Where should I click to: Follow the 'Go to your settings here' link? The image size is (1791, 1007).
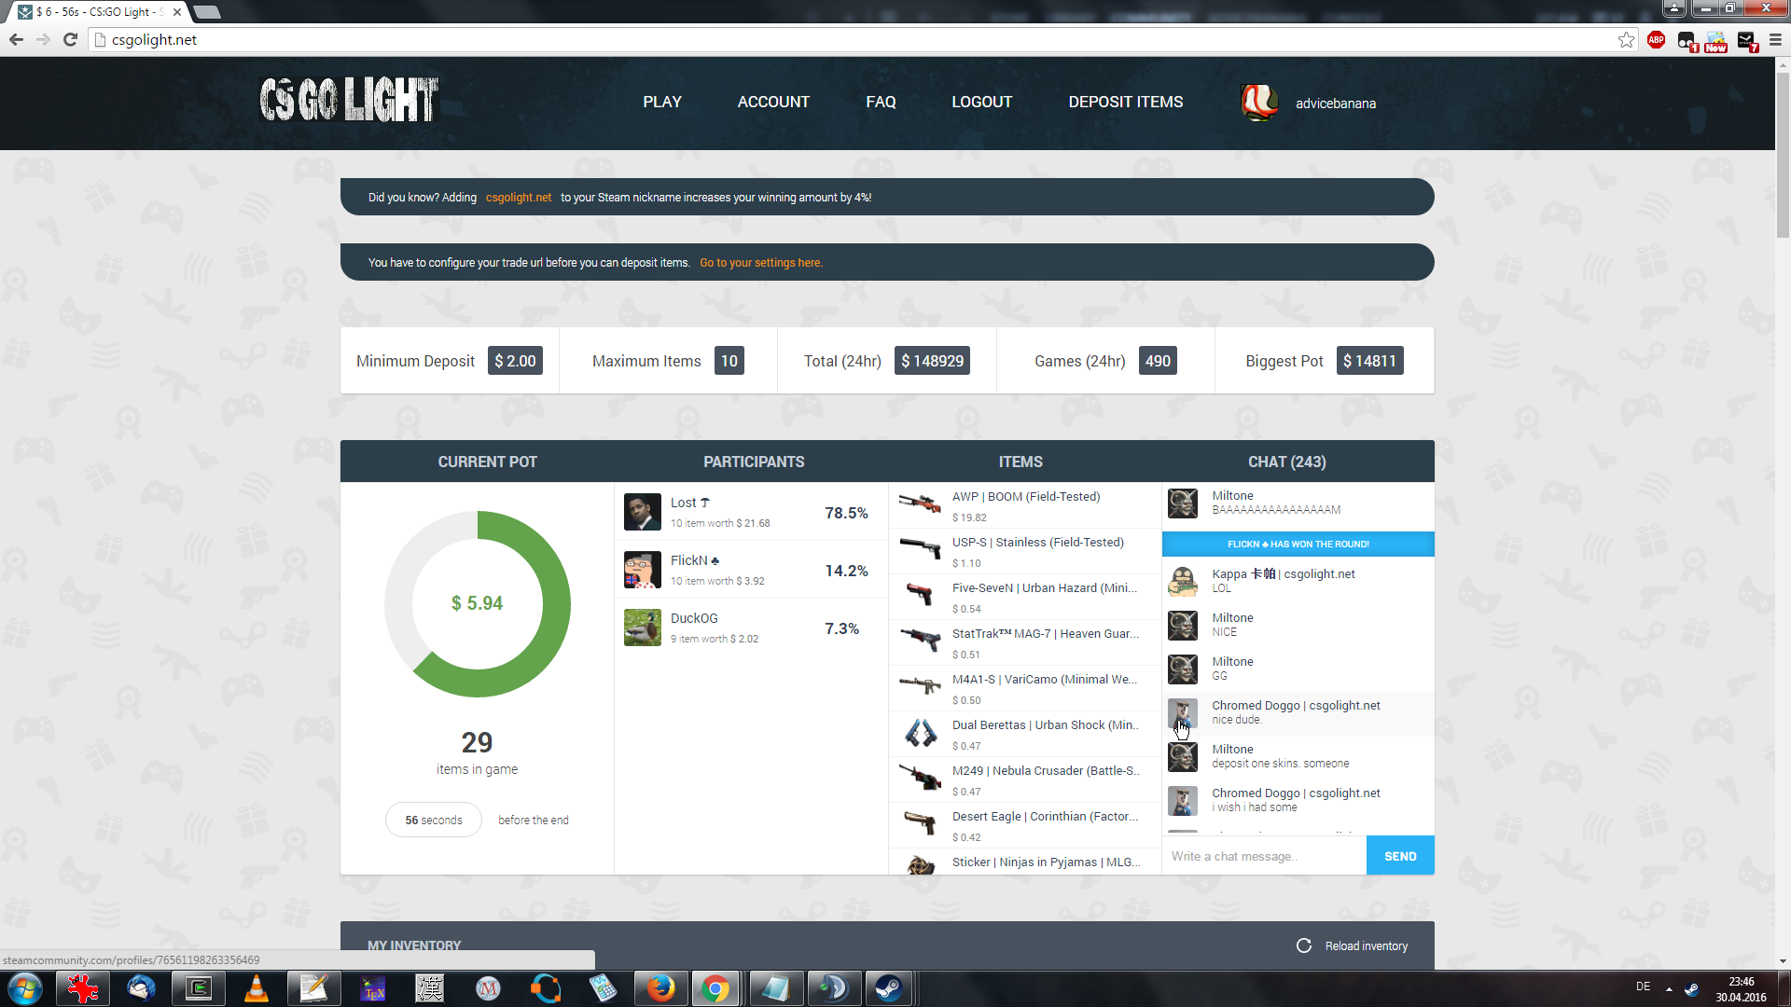760,263
